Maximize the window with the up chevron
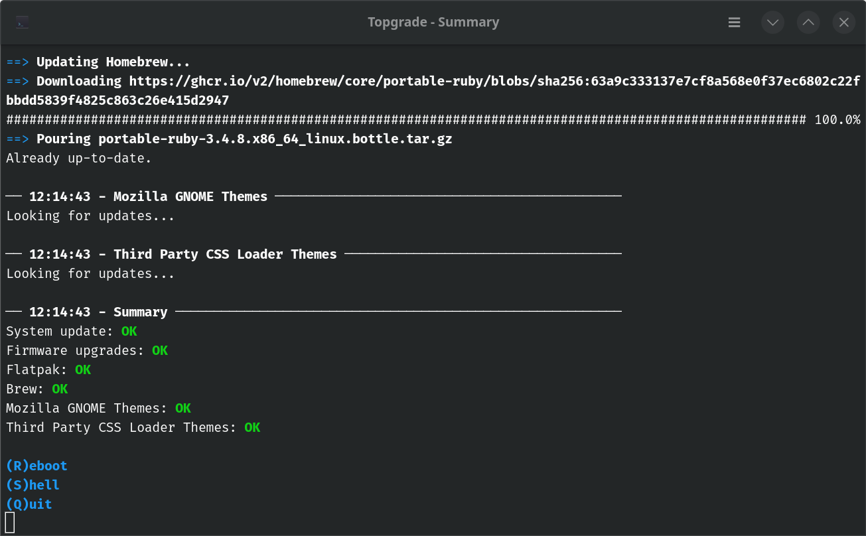This screenshot has width=866, height=536. [808, 23]
